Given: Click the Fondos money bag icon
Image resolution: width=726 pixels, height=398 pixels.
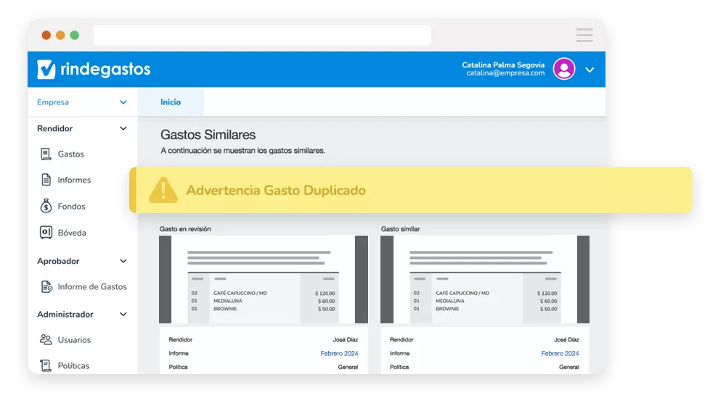Looking at the screenshot, I should (x=46, y=207).
